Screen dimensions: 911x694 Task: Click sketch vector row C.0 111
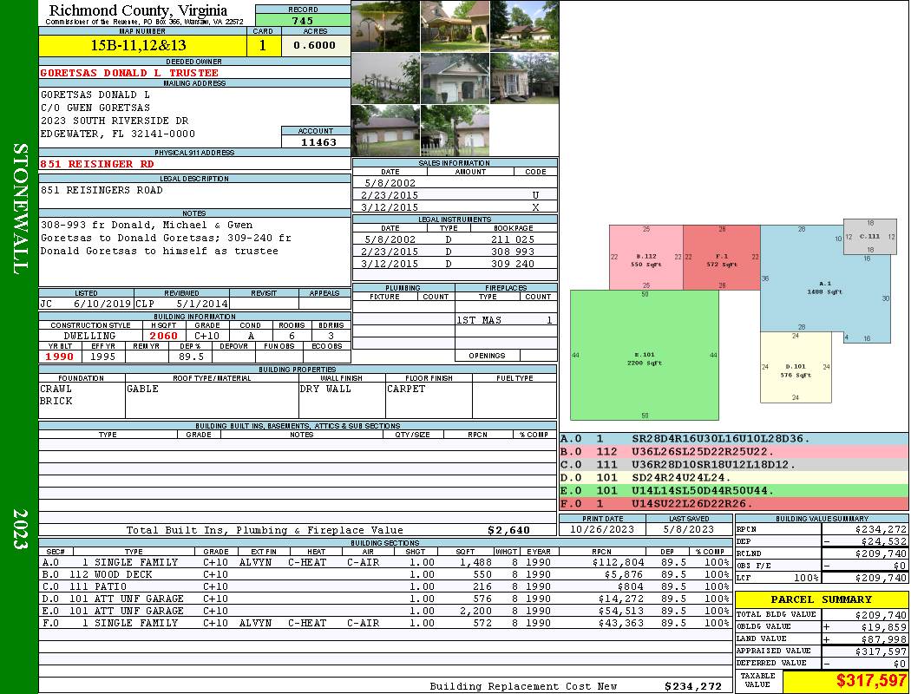click(733, 465)
